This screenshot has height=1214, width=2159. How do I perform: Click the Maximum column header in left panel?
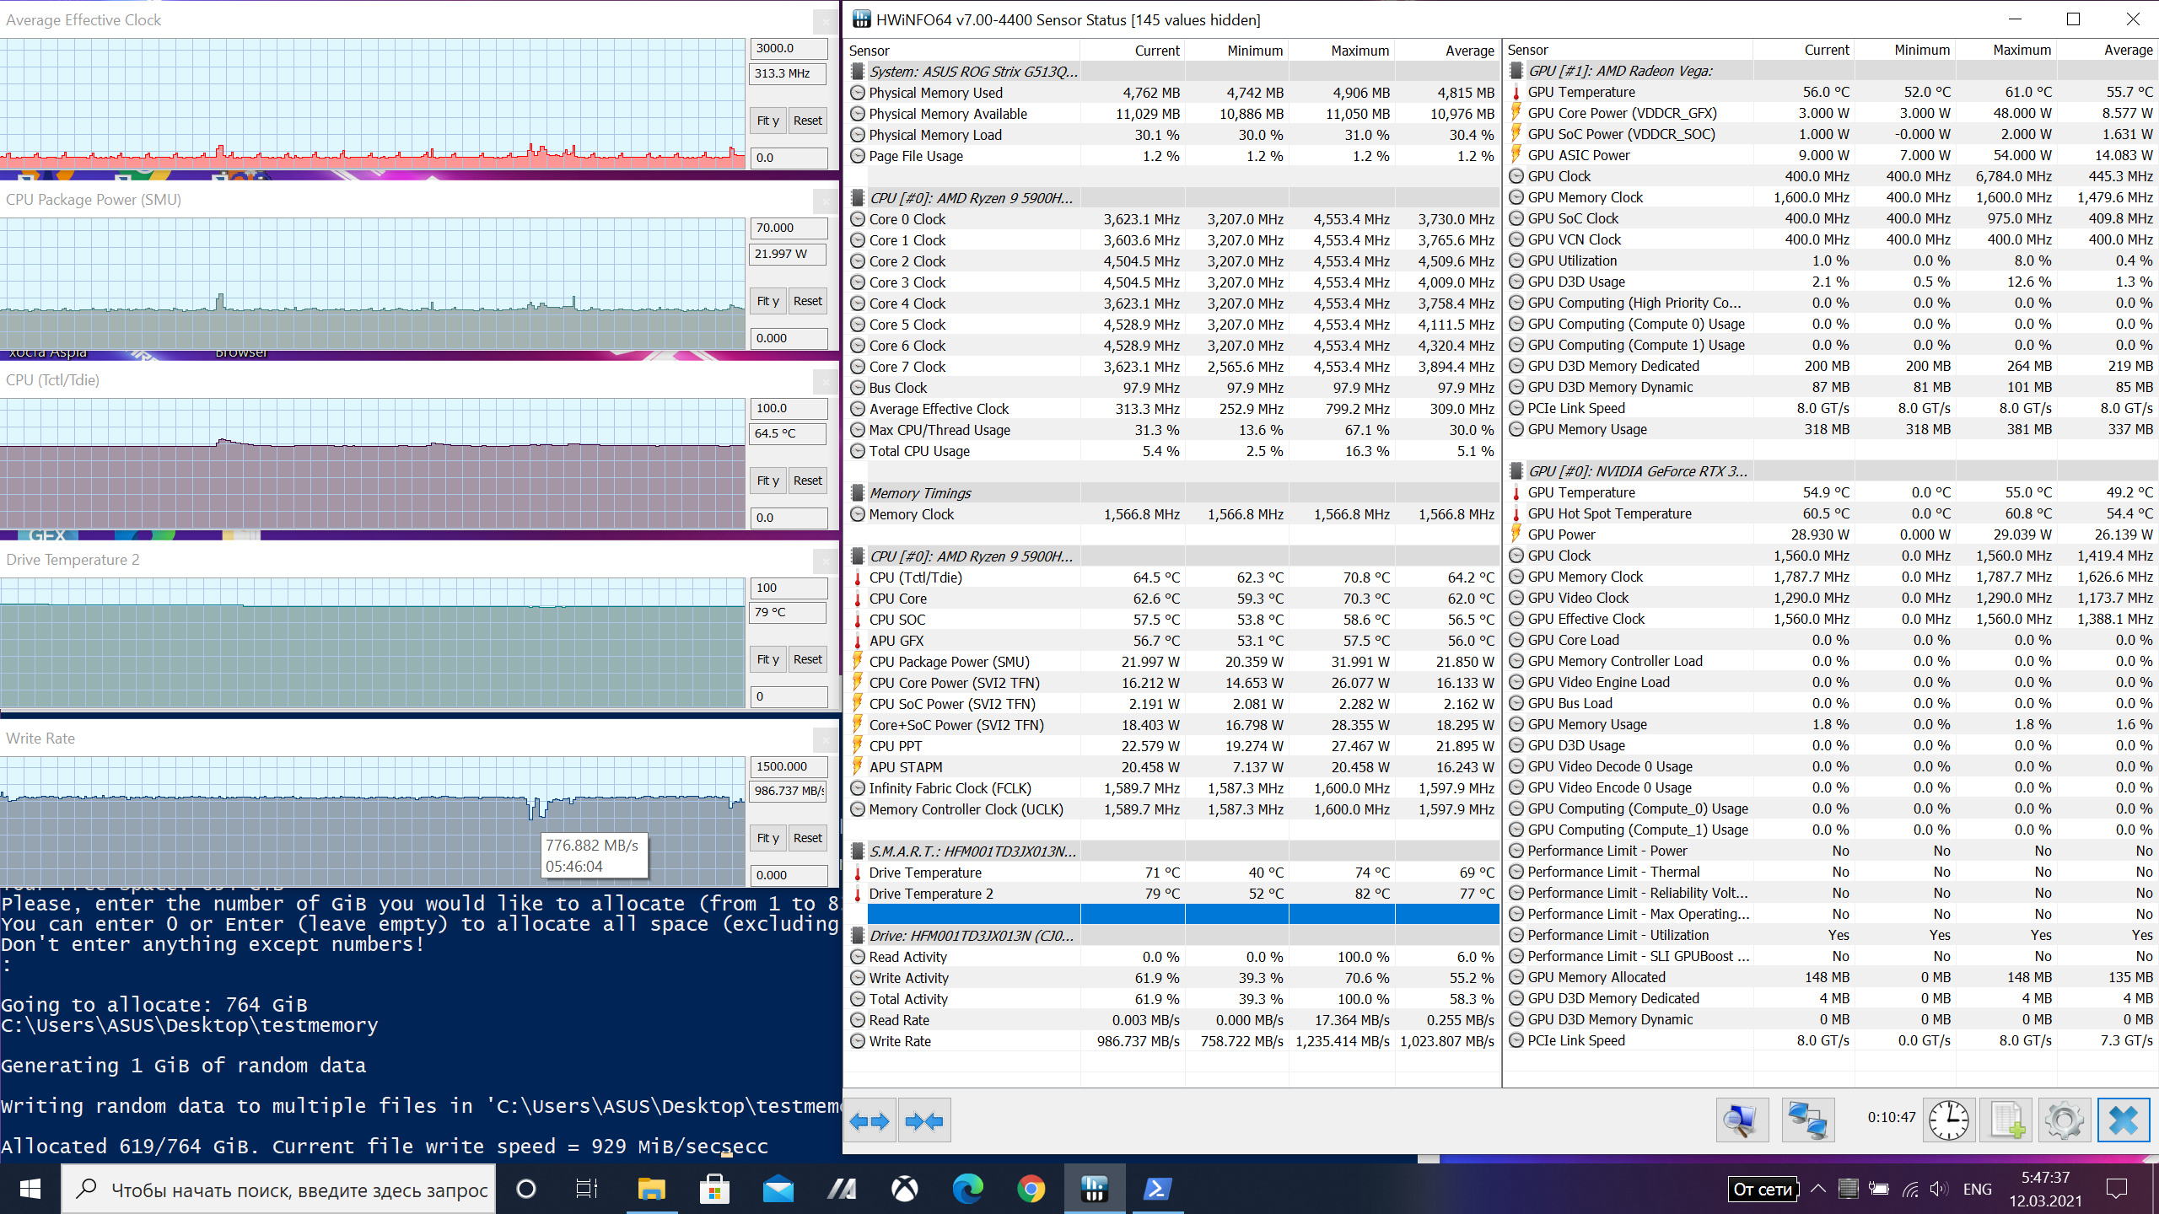coord(1342,51)
